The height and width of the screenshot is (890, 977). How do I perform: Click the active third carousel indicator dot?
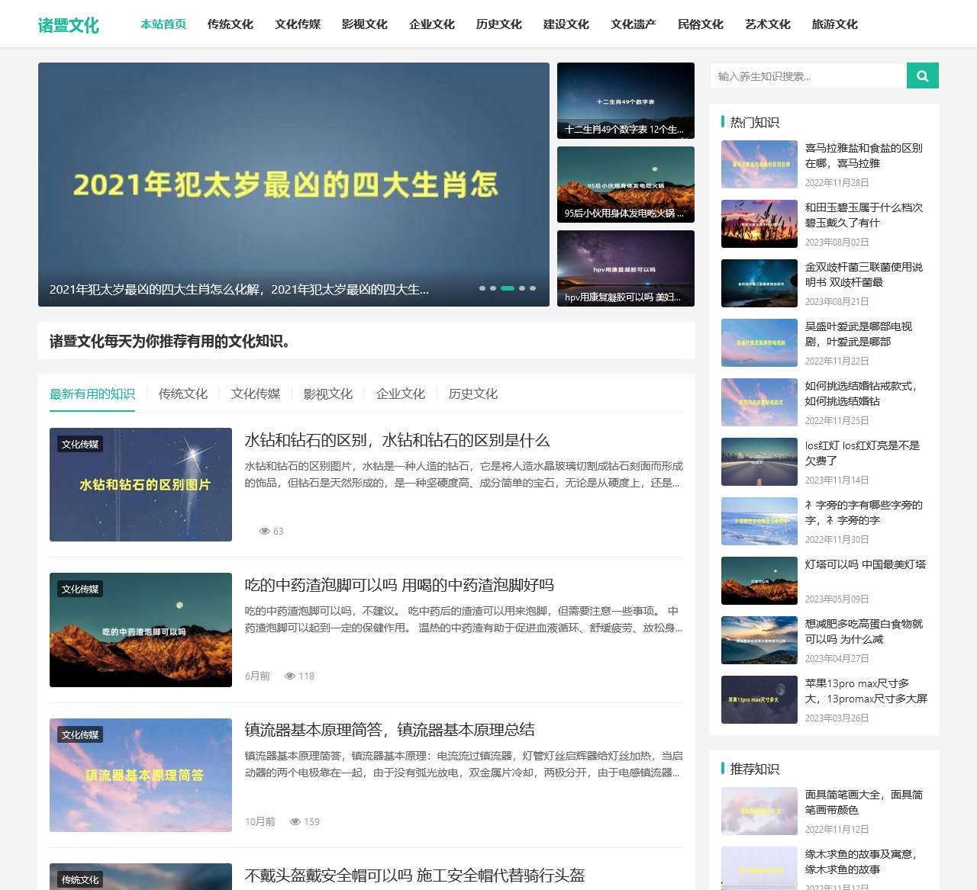tap(508, 288)
